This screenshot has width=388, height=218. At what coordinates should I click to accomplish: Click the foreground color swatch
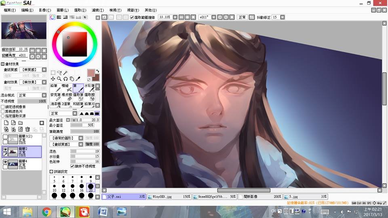coord(91,73)
